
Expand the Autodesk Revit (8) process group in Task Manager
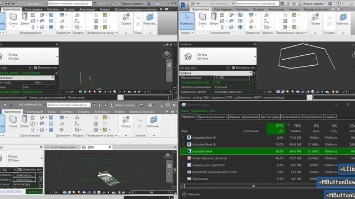[x=183, y=144]
